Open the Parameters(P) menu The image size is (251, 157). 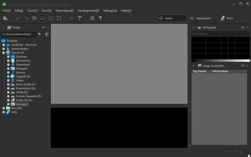[x=64, y=11]
